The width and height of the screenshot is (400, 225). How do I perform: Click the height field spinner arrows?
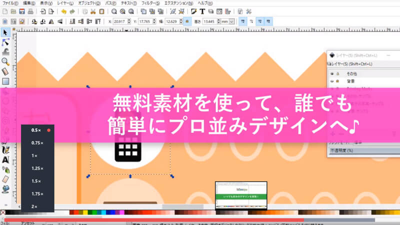click(218, 21)
